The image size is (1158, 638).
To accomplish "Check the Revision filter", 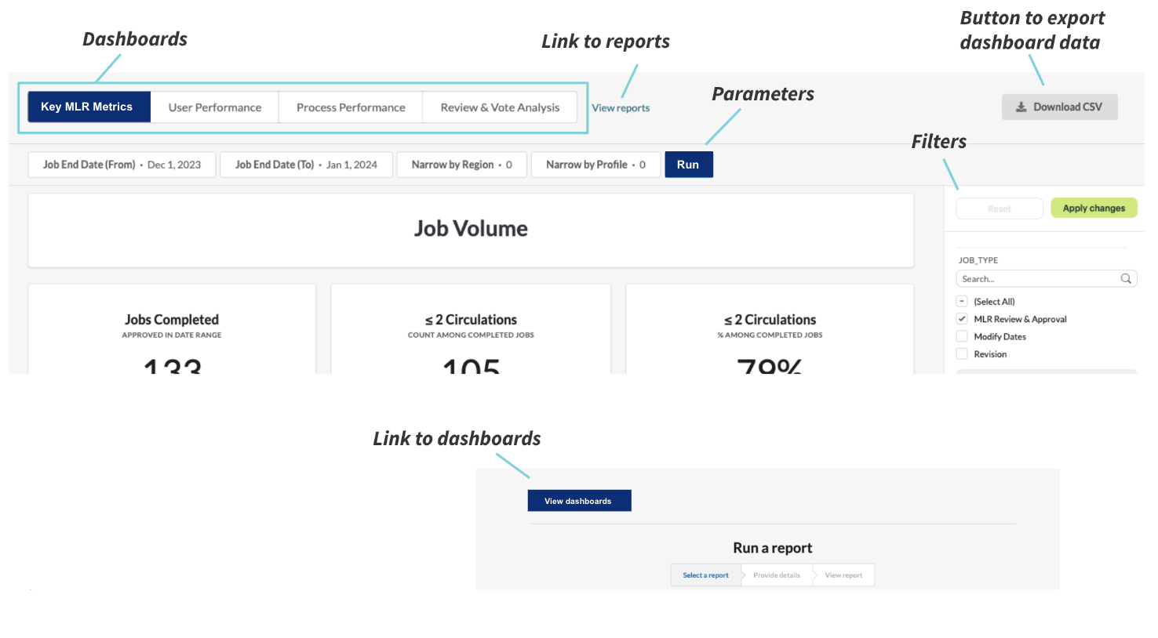I will pyautogui.click(x=962, y=354).
